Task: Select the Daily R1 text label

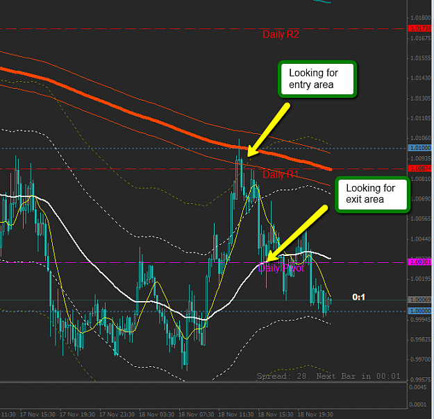Action: coord(281,175)
